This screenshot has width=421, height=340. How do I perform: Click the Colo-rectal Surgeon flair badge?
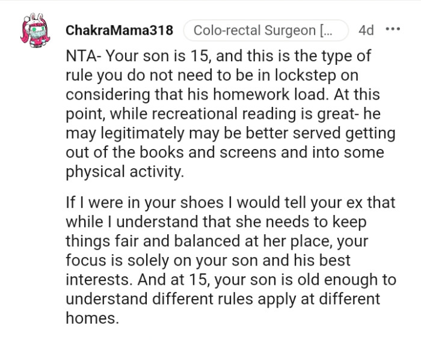coord(266,30)
